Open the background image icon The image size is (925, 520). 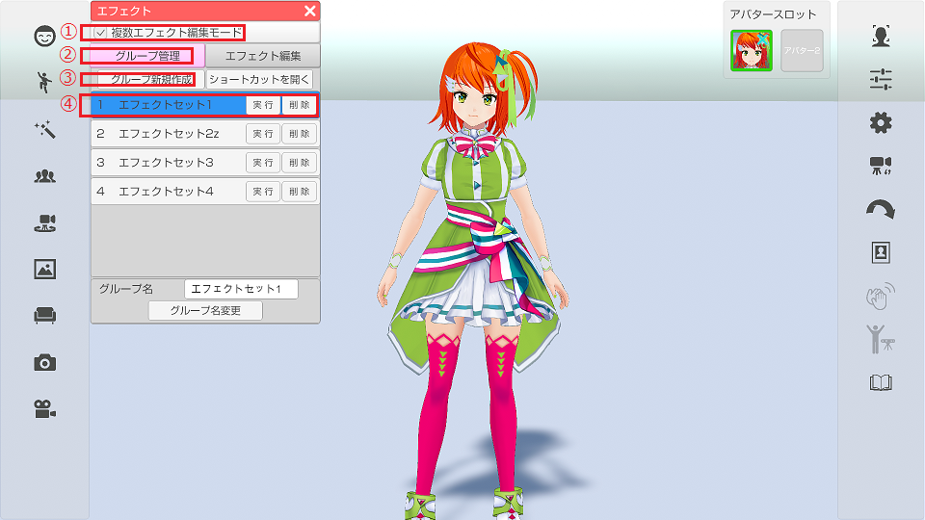click(45, 269)
